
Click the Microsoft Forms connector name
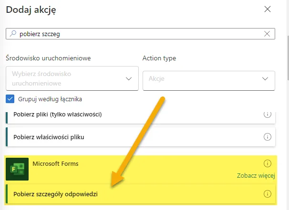tap(55, 164)
